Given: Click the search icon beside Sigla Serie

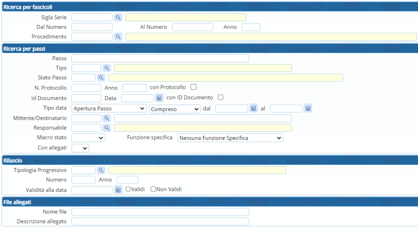Looking at the screenshot, I should pos(118,18).
